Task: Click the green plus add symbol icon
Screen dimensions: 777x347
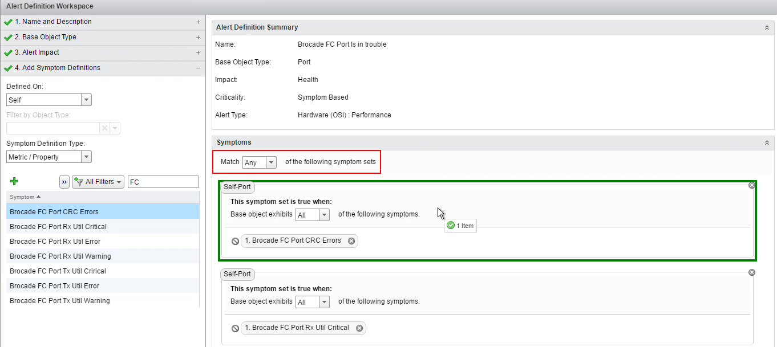Action: click(14, 181)
